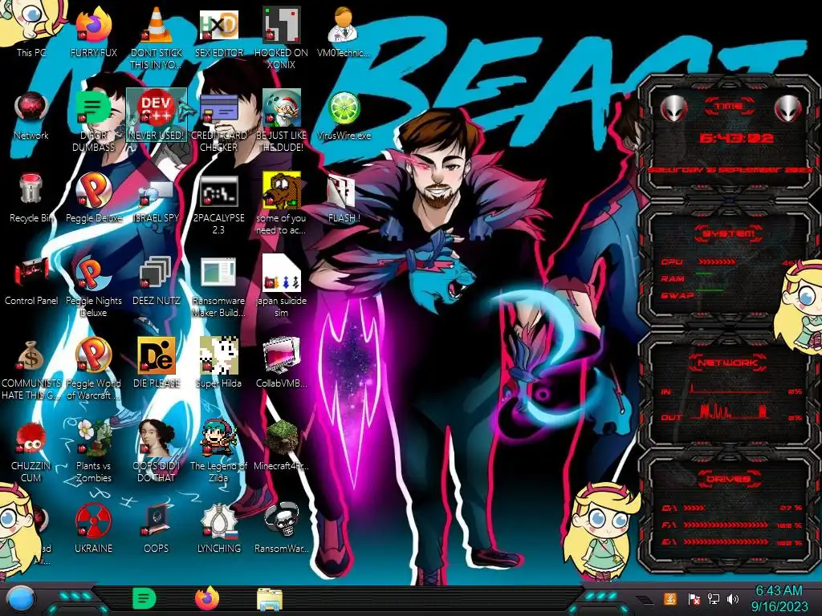The height and width of the screenshot is (616, 822).
Task: Select the VirusWire.exe lime icon
Action: click(x=344, y=115)
